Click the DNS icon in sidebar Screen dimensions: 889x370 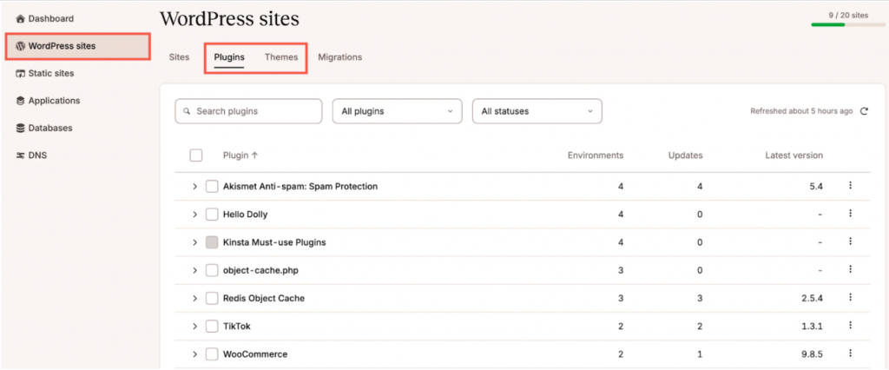point(21,155)
